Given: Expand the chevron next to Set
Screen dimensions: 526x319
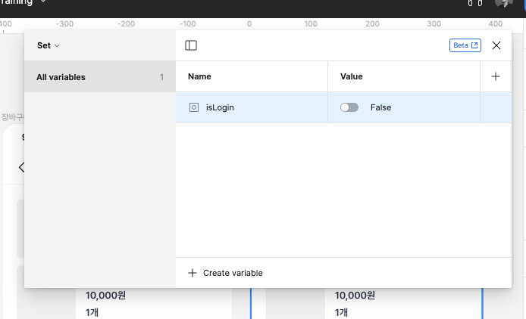Looking at the screenshot, I should [x=57, y=46].
